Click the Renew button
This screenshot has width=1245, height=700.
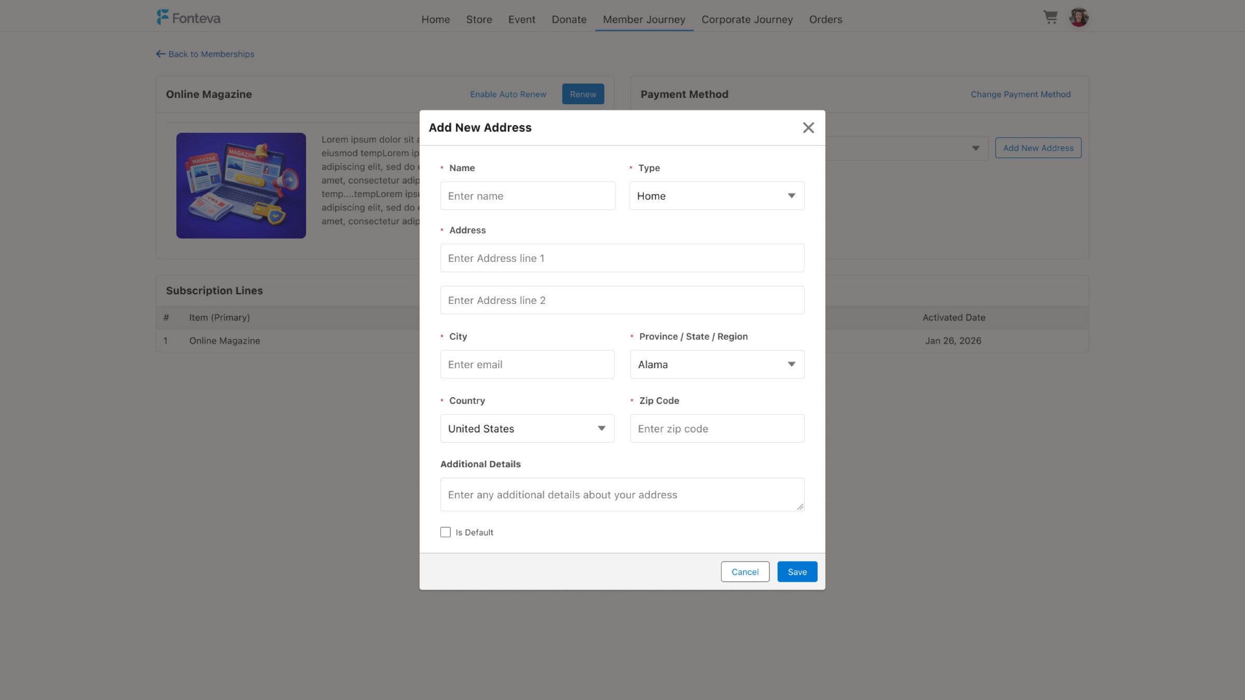pyautogui.click(x=583, y=94)
